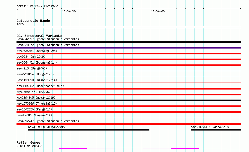
Task: Click the red bar under esv1002020
Action: [129, 112]
